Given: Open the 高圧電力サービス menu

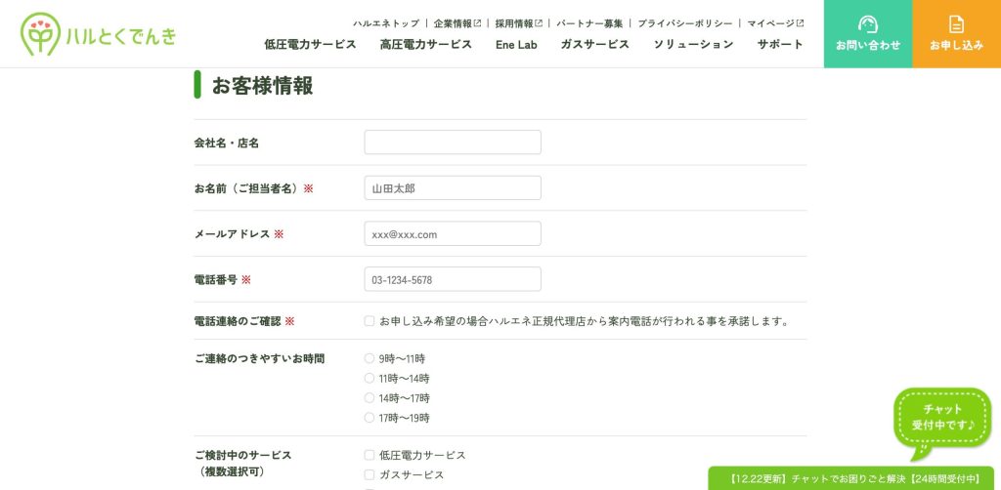Looking at the screenshot, I should pos(426,44).
